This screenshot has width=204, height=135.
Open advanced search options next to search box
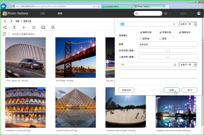[166, 13]
